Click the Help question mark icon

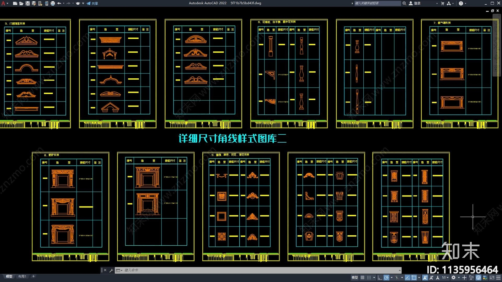tap(461, 3)
